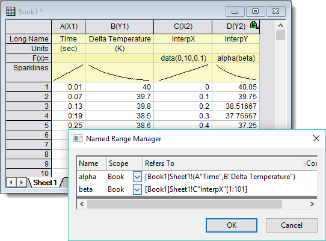326x241 pixels.
Task: Click sheet tab scroll-right arrow
Action: click(22, 183)
